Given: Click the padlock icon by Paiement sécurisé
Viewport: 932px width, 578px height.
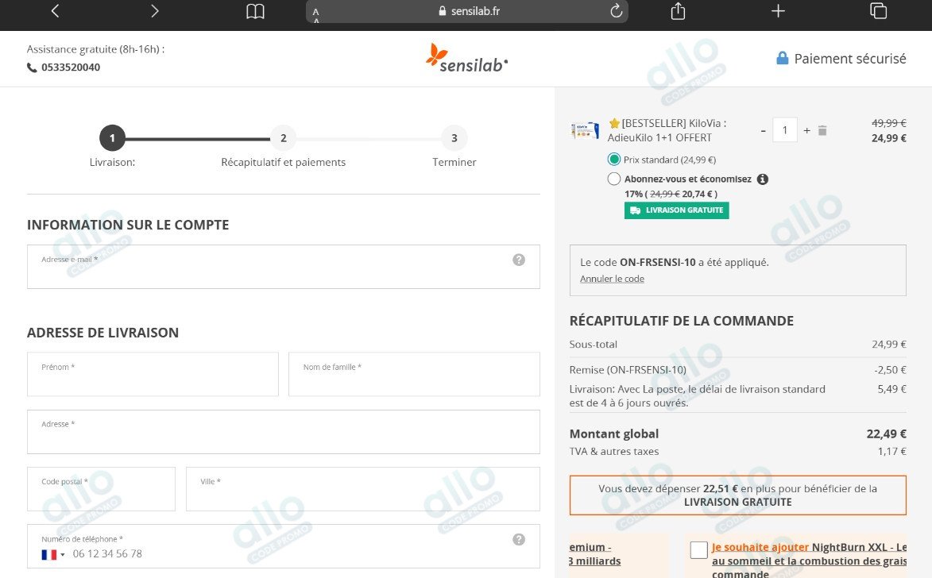Looking at the screenshot, I should coord(782,58).
